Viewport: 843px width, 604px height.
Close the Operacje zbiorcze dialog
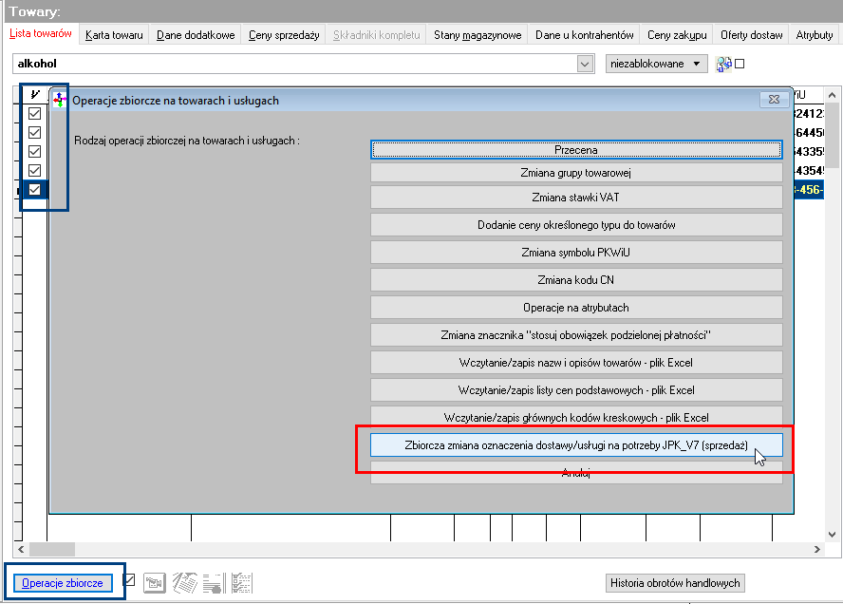pos(774,100)
